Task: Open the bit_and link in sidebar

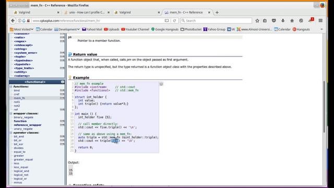Action: coord(19,136)
